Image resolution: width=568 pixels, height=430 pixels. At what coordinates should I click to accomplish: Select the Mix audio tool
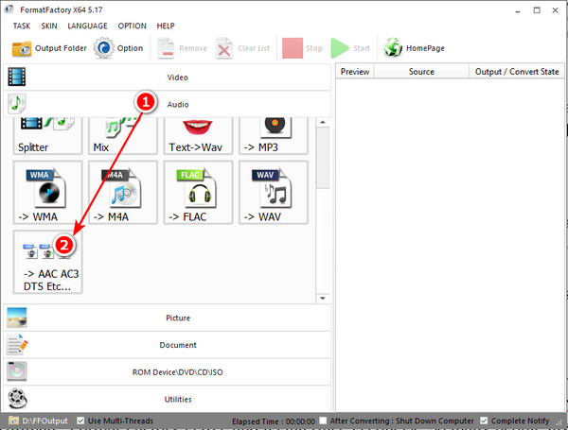[x=123, y=136]
